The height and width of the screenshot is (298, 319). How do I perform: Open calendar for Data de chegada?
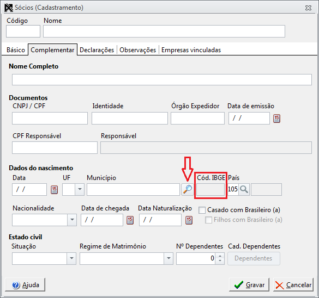[130, 220]
